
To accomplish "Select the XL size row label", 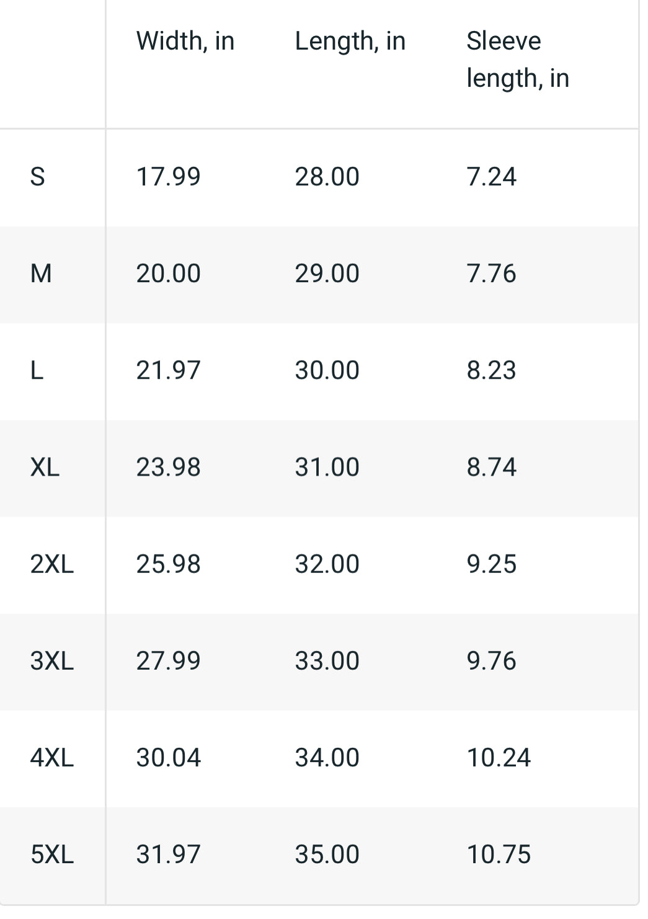I will tap(45, 467).
